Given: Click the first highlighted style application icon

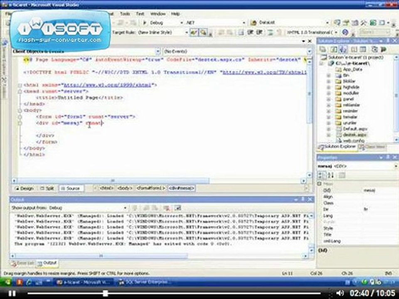Looking at the screenshot, I should (x=194, y=32).
